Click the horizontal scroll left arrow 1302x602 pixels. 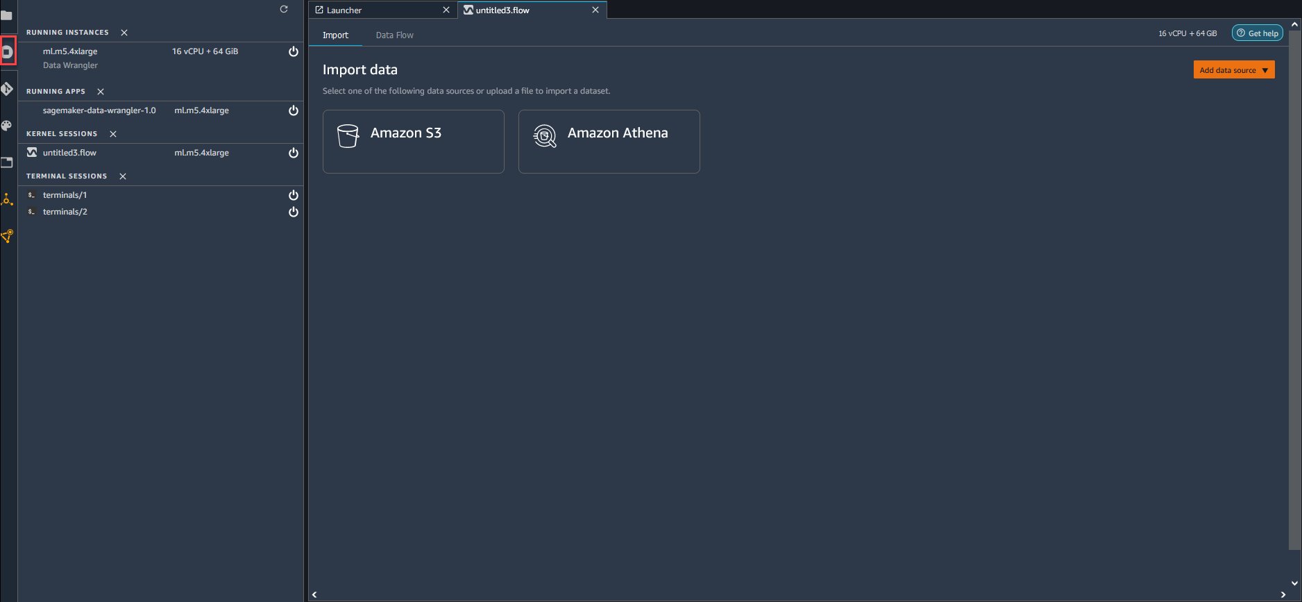[x=314, y=594]
